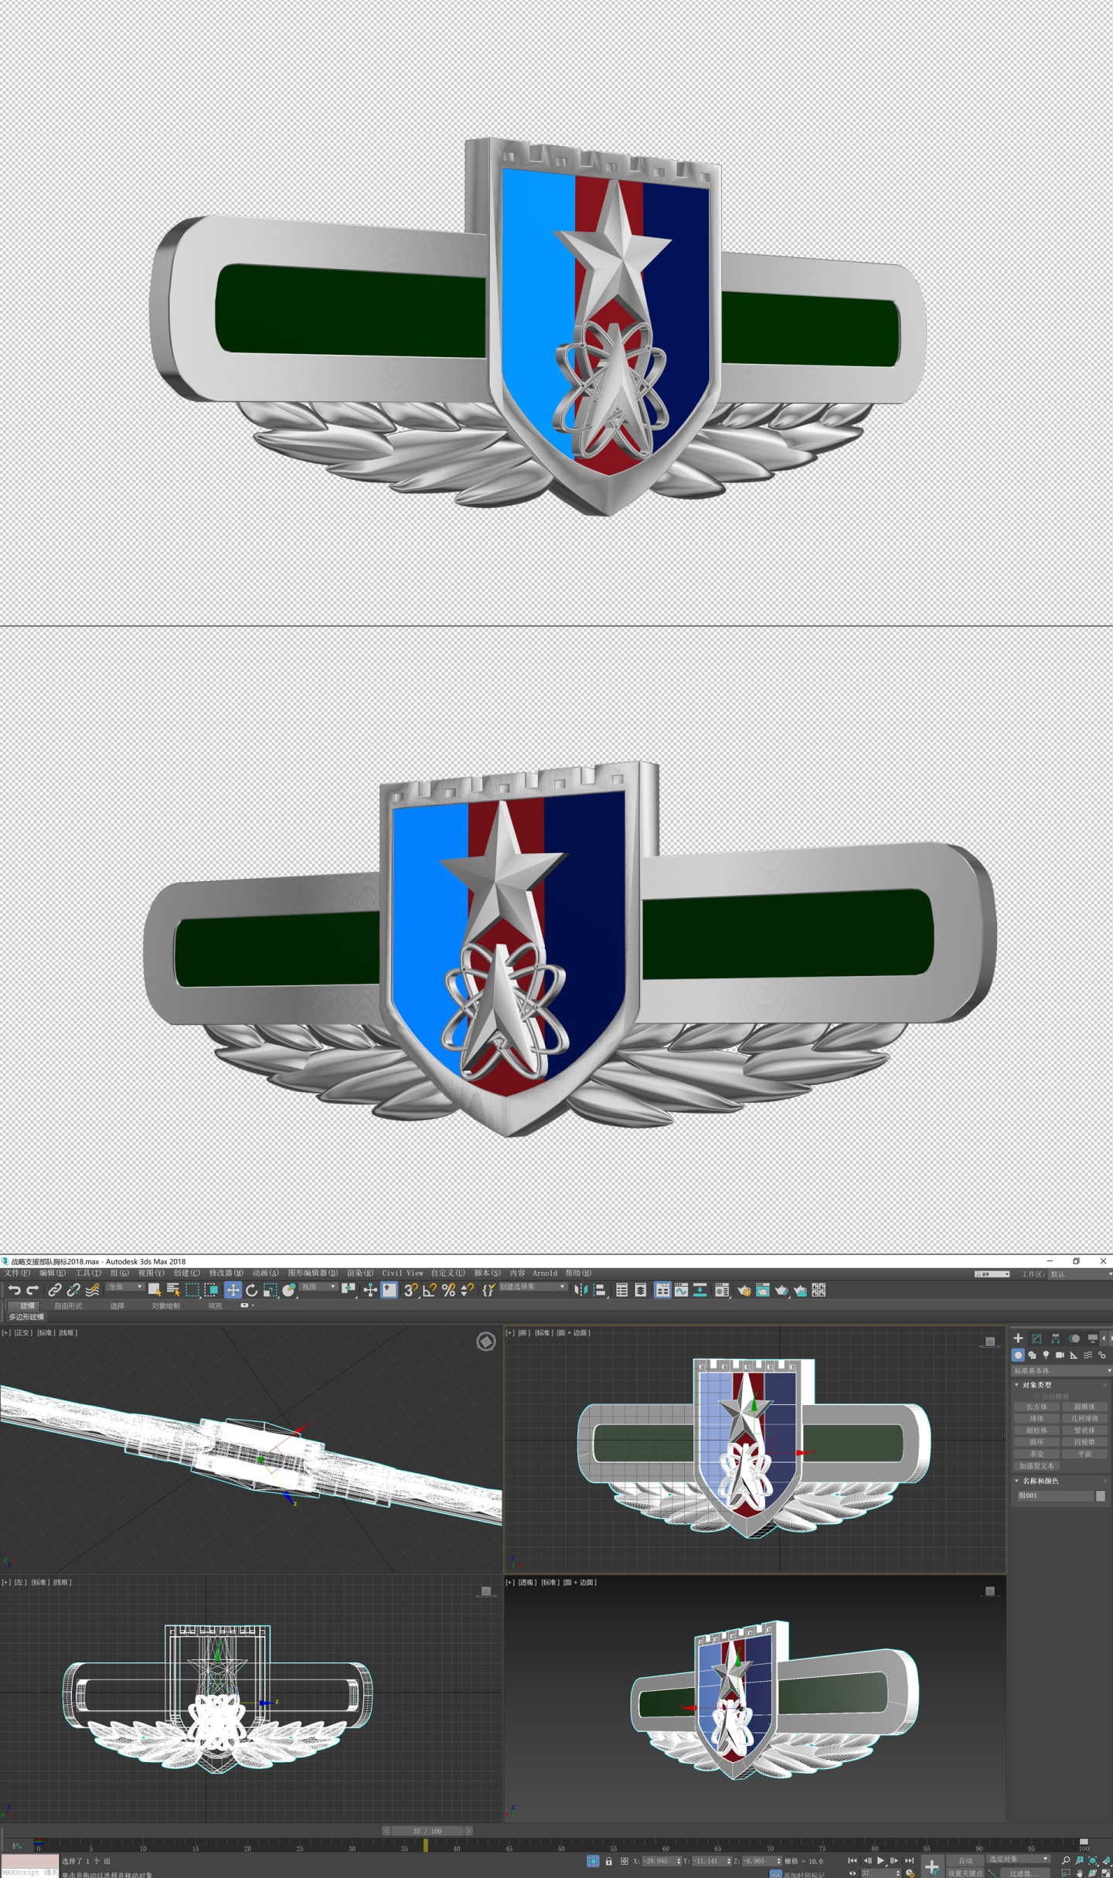Click Window/Crossing selection icon
The width and height of the screenshot is (1113, 1878).
(211, 1290)
